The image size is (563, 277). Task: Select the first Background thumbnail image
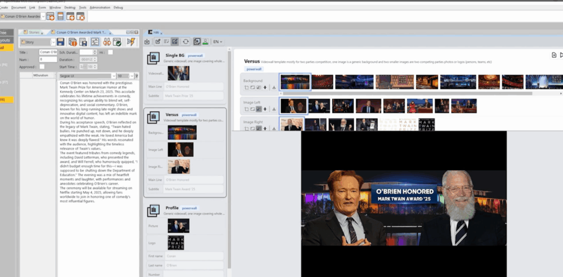(x=295, y=82)
